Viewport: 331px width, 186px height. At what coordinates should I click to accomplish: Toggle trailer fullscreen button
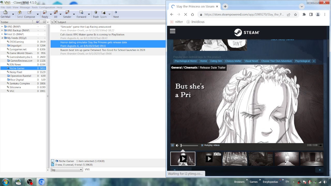coord(321,145)
